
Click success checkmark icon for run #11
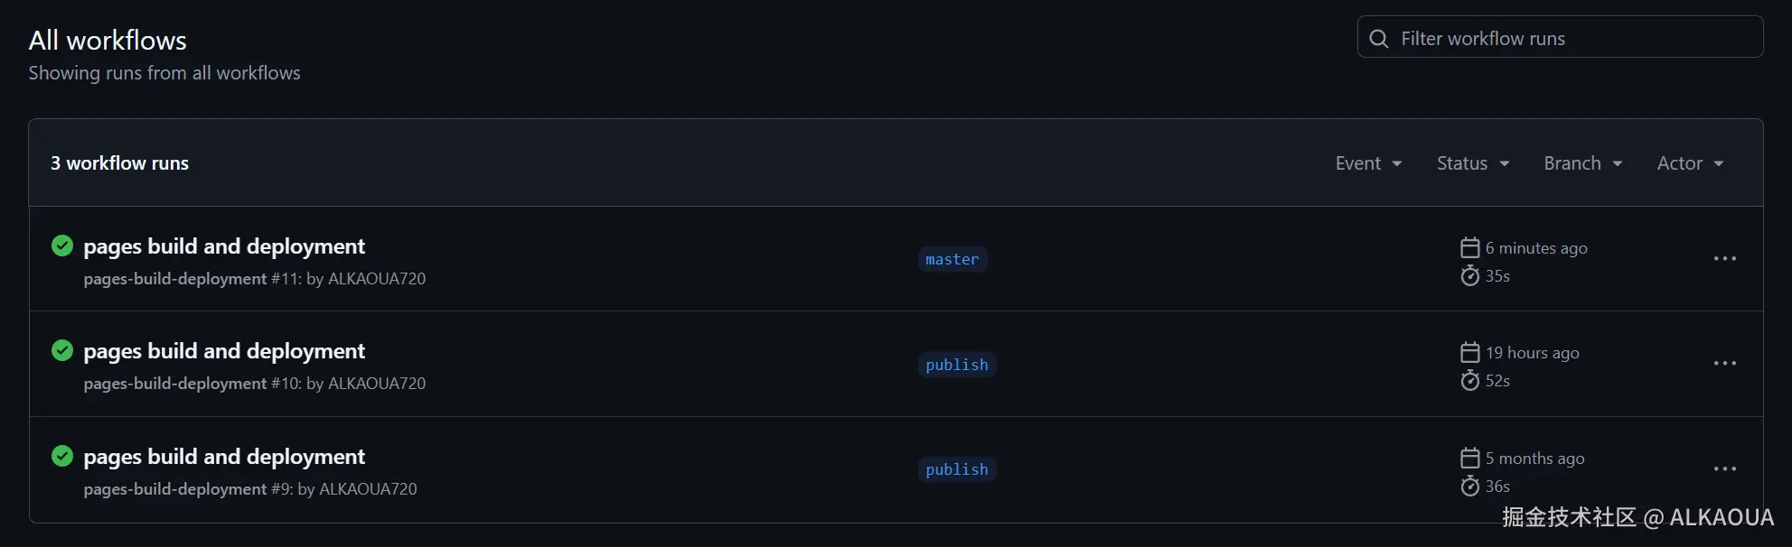[x=62, y=246]
